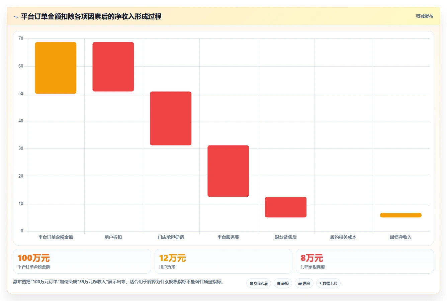Click the red 退款及售后 waterfall bar

[286, 207]
